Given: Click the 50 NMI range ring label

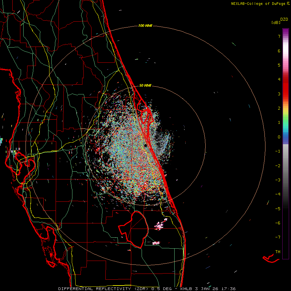Looking at the screenshot, I should click(x=145, y=85).
